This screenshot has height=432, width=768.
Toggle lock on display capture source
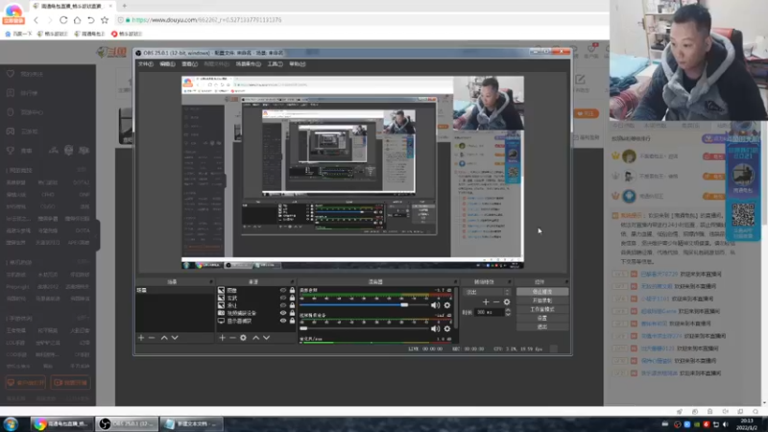point(292,321)
